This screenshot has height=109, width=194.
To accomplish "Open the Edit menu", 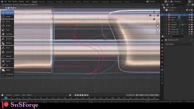I will 9,2.
